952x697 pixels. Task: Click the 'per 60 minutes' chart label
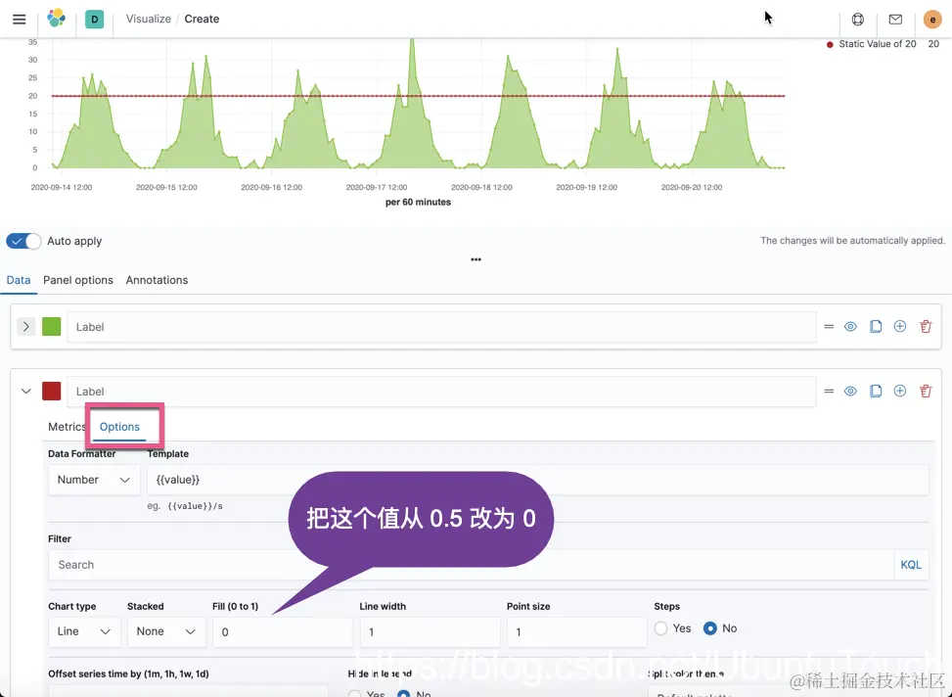419,202
